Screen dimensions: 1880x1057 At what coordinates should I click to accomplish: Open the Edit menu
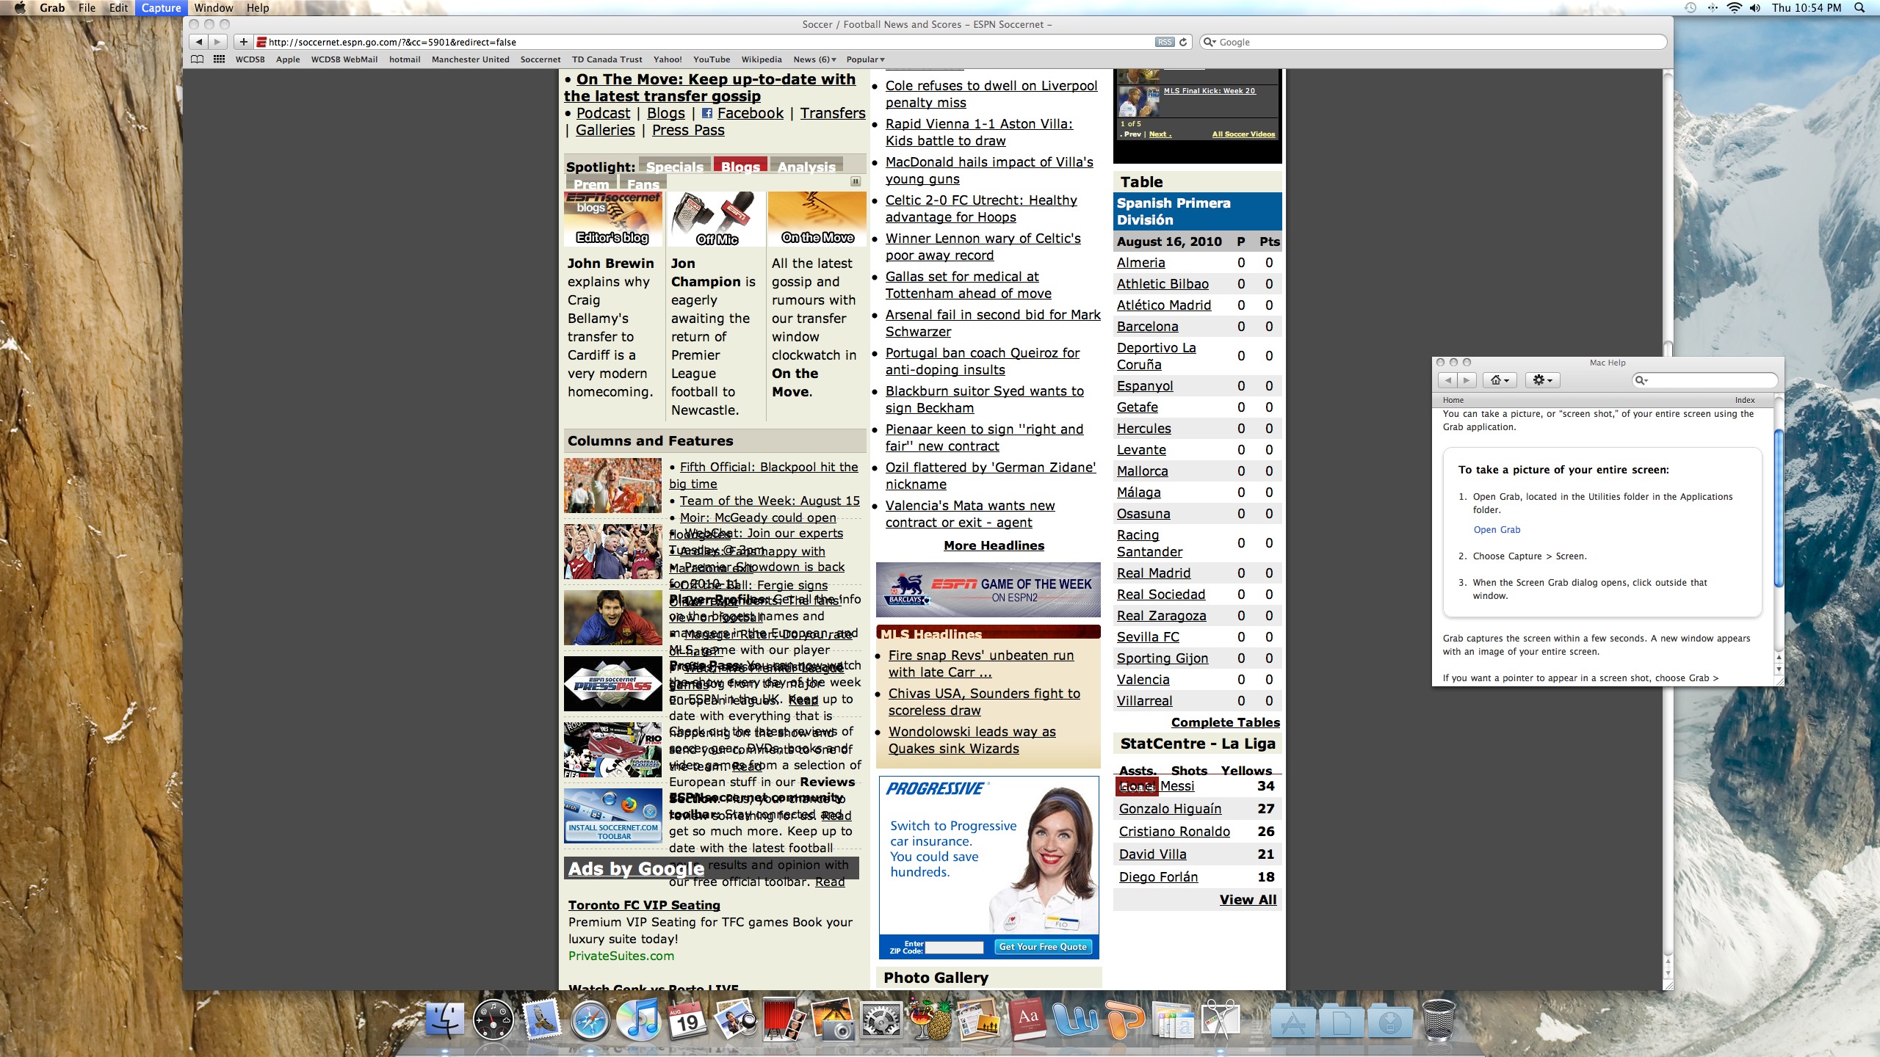pyautogui.click(x=118, y=8)
